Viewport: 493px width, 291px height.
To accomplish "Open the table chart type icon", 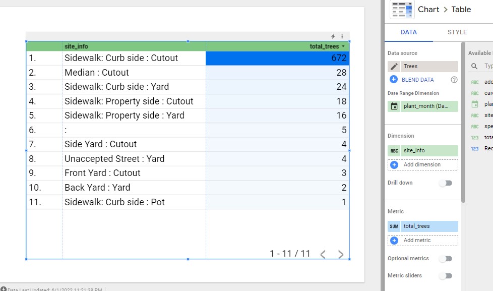I will point(402,10).
